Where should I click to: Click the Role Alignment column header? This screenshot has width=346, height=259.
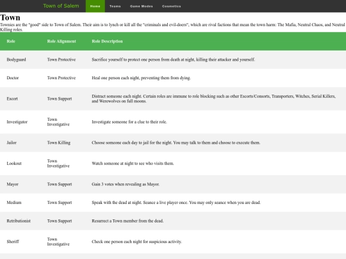point(62,41)
